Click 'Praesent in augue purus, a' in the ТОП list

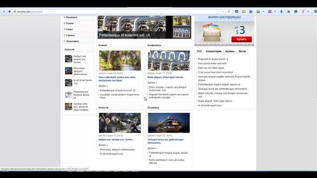pyautogui.click(x=213, y=59)
